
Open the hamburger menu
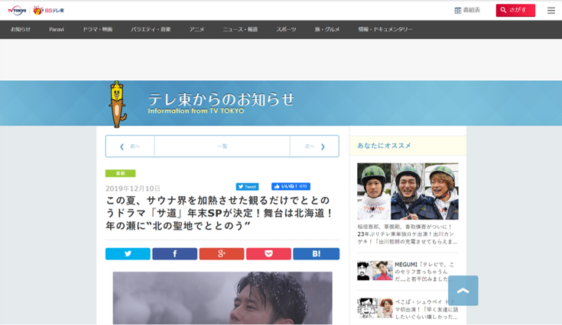click(551, 11)
